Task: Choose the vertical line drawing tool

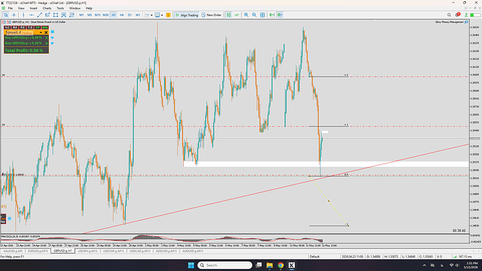Action: [23, 15]
